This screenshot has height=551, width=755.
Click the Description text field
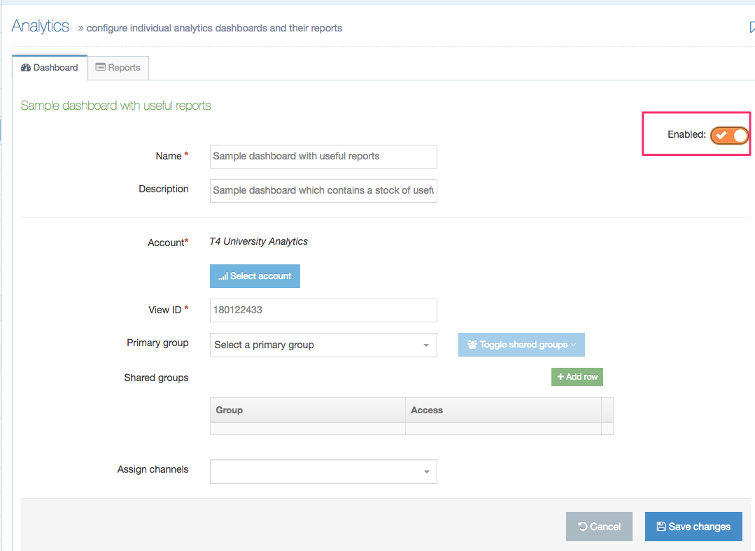(323, 190)
